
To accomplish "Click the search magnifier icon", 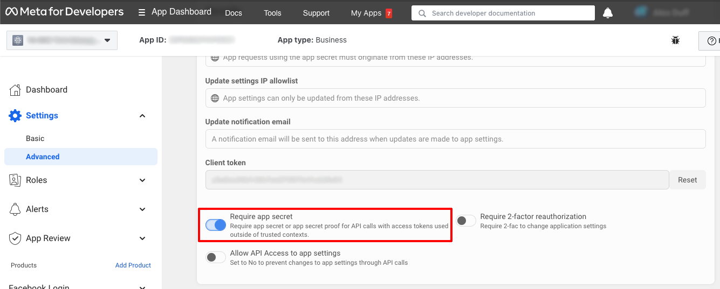I will point(422,13).
